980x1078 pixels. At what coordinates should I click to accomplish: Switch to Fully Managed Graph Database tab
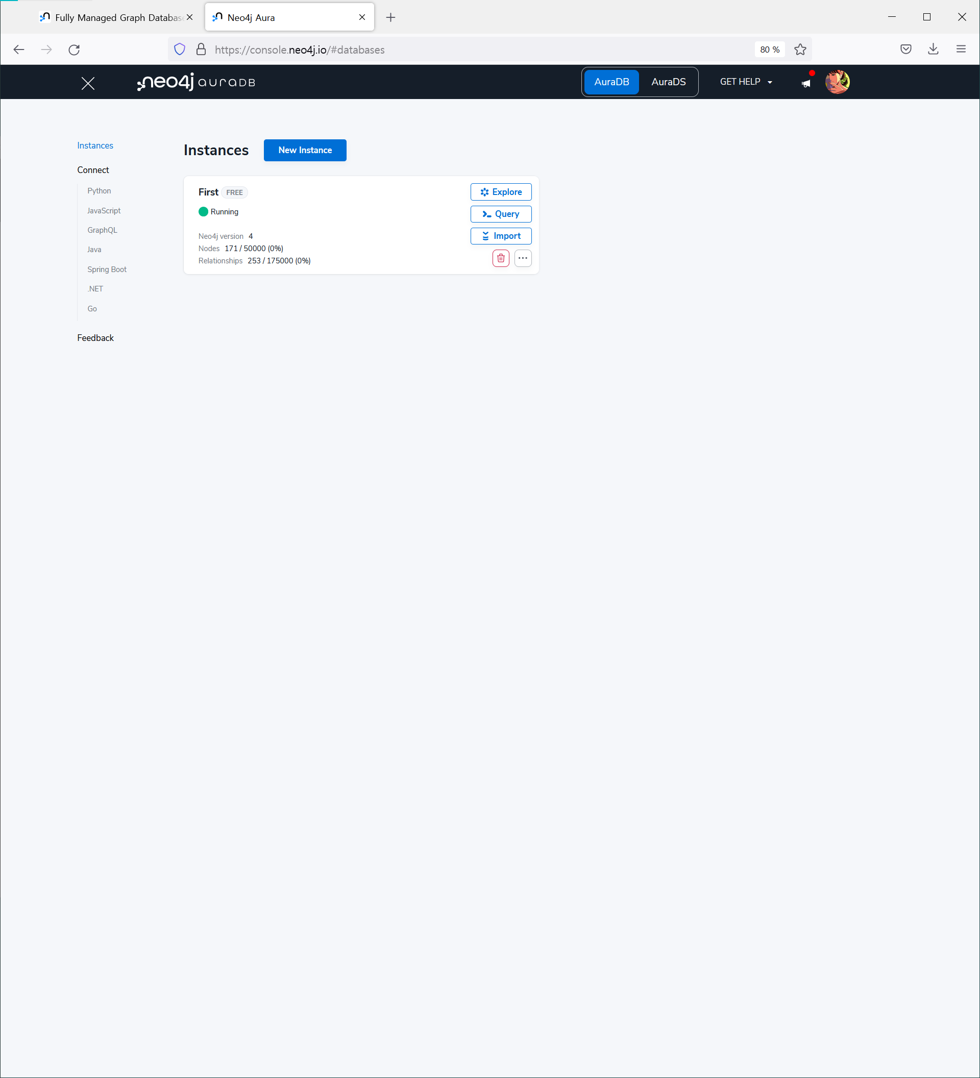pos(112,18)
